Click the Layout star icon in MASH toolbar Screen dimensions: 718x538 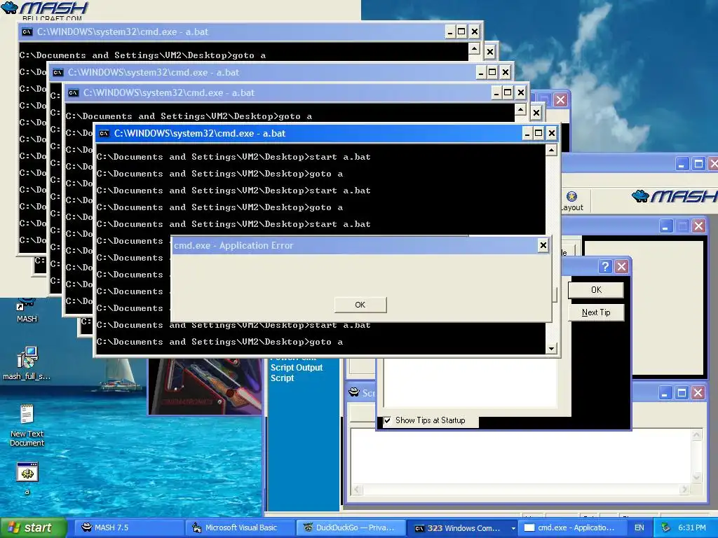[x=571, y=197]
